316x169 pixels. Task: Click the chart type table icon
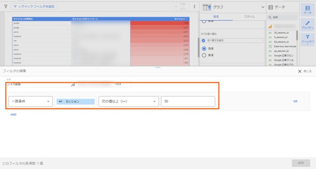click(206, 7)
